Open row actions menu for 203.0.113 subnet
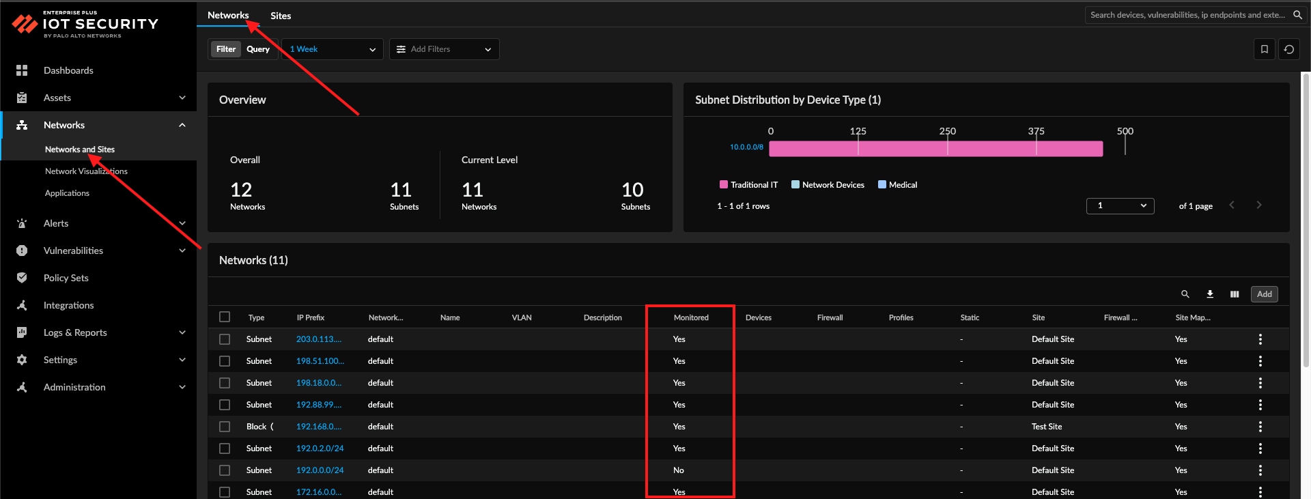Viewport: 1311px width, 499px height. tap(1260, 339)
